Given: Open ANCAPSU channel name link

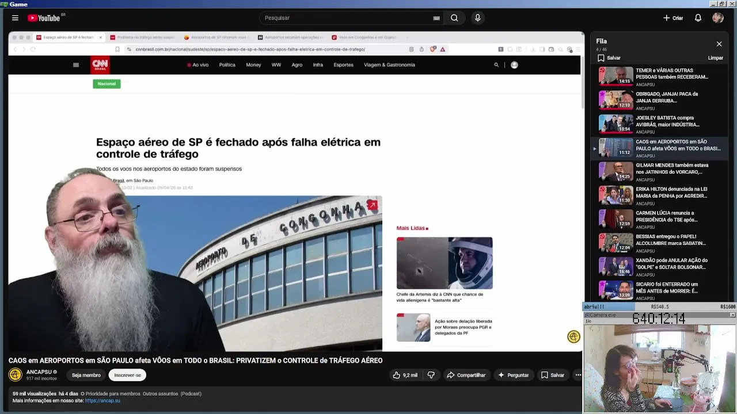Looking at the screenshot, I should point(39,372).
